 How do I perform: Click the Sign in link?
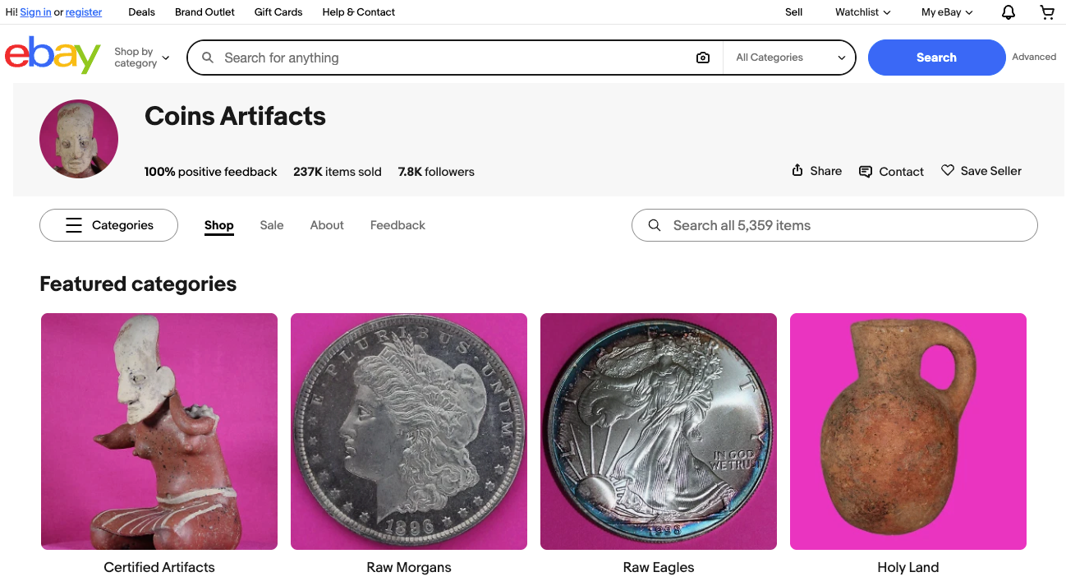(x=35, y=12)
